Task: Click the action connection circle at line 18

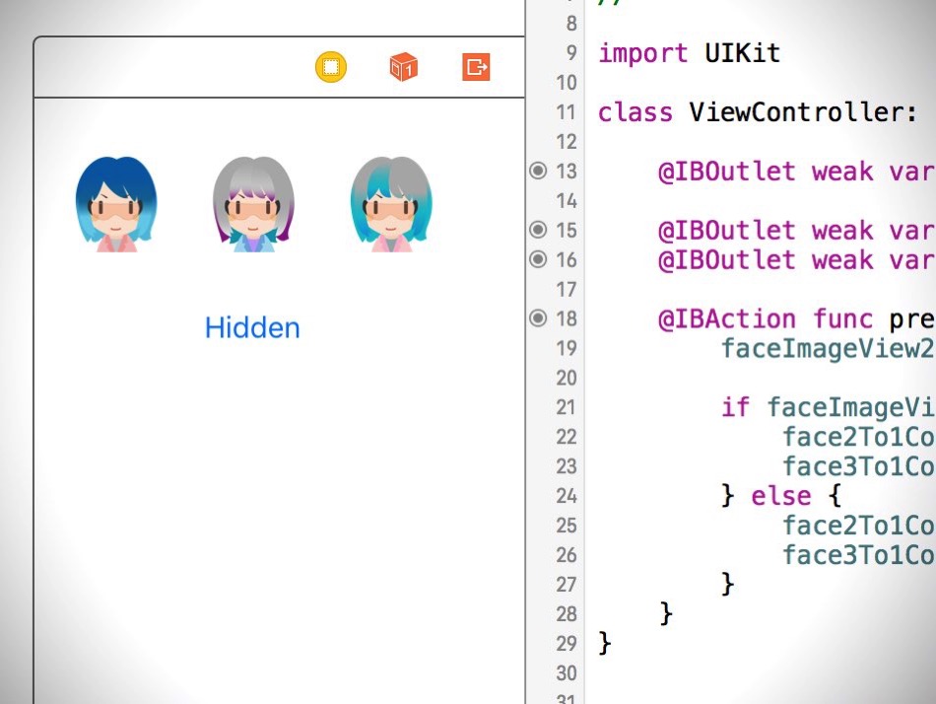Action: (x=538, y=317)
